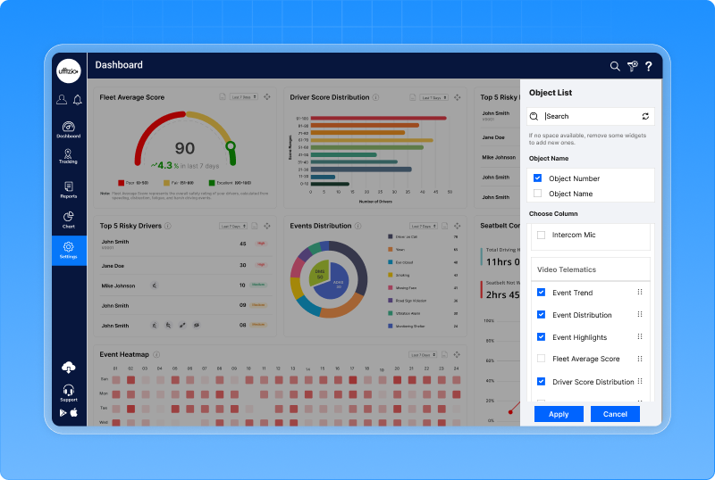Click the notification bell icon

(x=78, y=100)
